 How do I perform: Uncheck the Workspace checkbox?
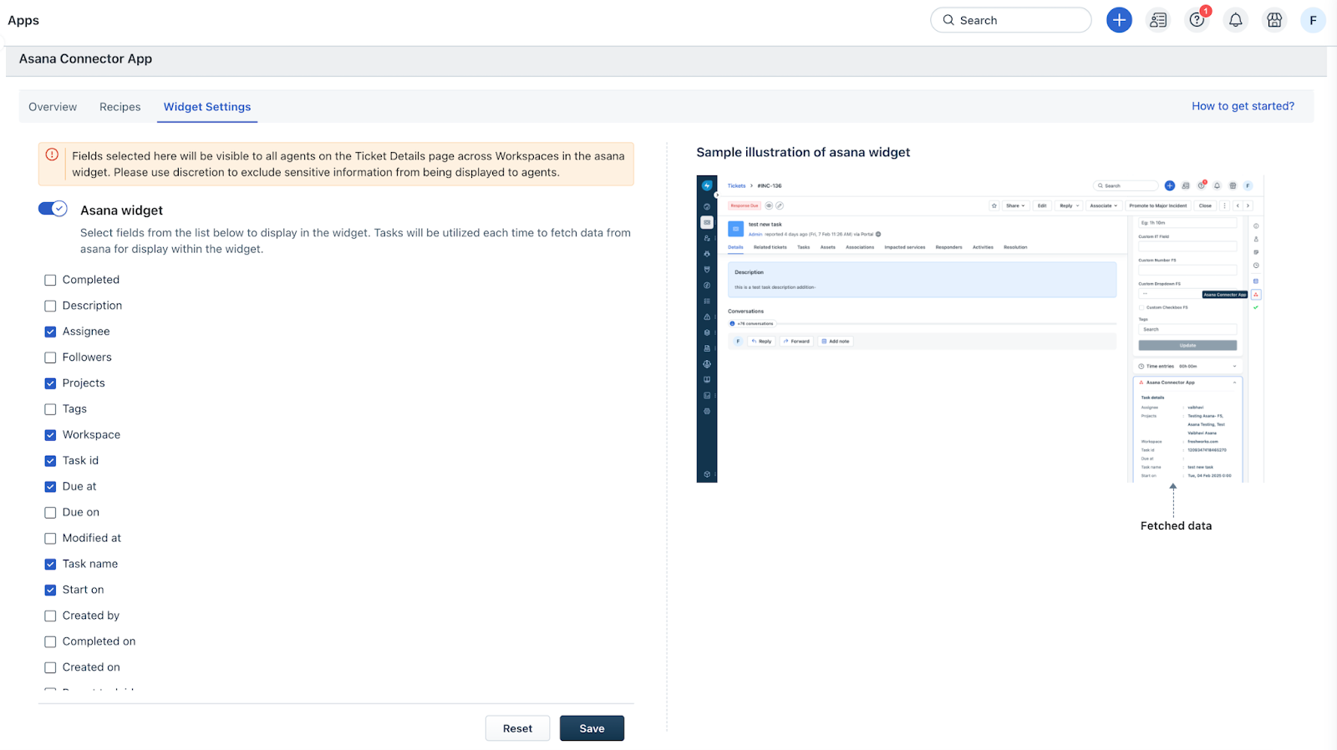50,436
